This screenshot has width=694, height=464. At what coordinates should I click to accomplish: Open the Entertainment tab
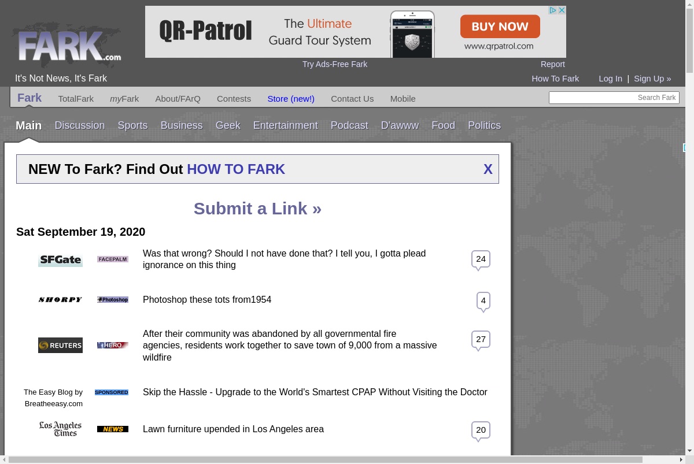coord(286,125)
